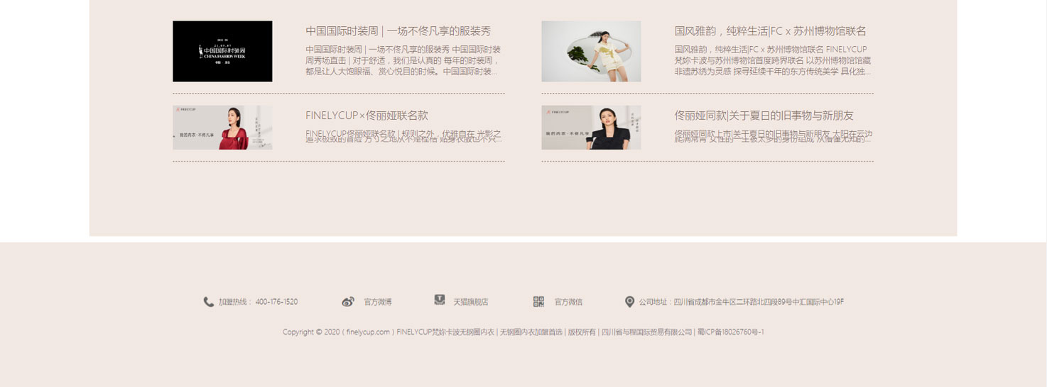The image size is (1047, 387).
Task: Open the black suit banner thumbnail
Action: click(591, 128)
